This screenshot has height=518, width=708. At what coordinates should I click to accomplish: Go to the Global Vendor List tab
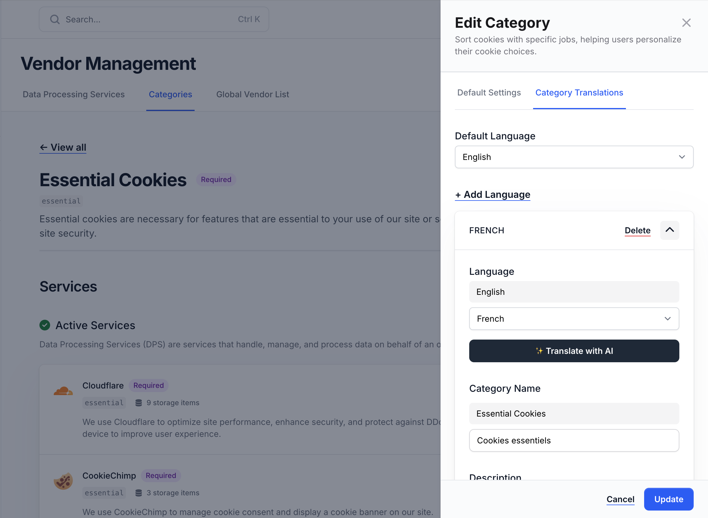[253, 94]
